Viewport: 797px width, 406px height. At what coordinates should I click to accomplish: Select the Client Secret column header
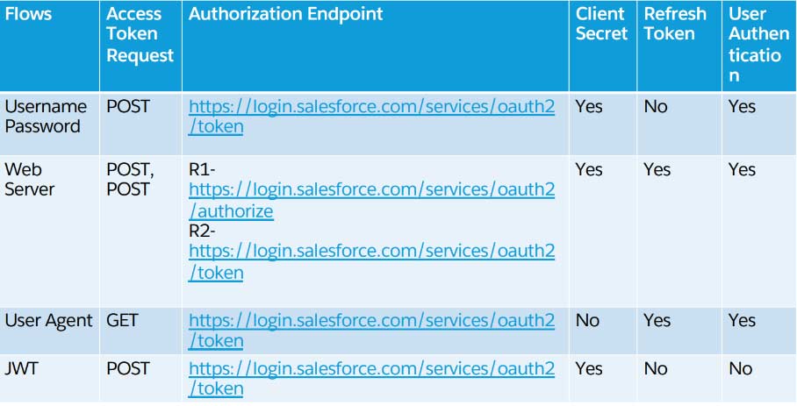(x=601, y=25)
